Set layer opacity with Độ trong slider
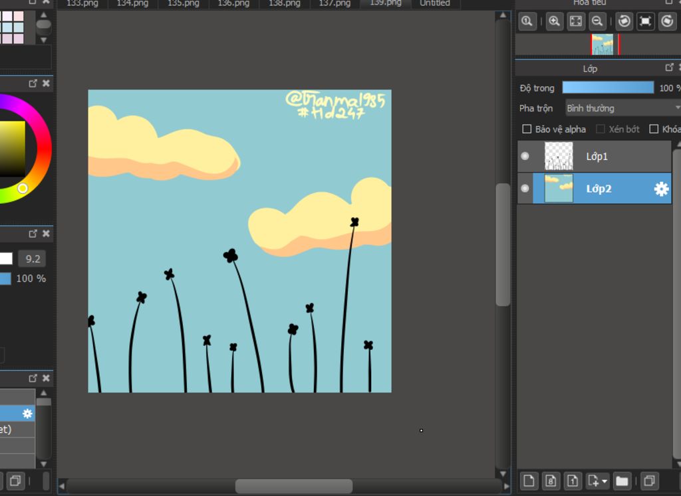681x496 pixels. [608, 88]
